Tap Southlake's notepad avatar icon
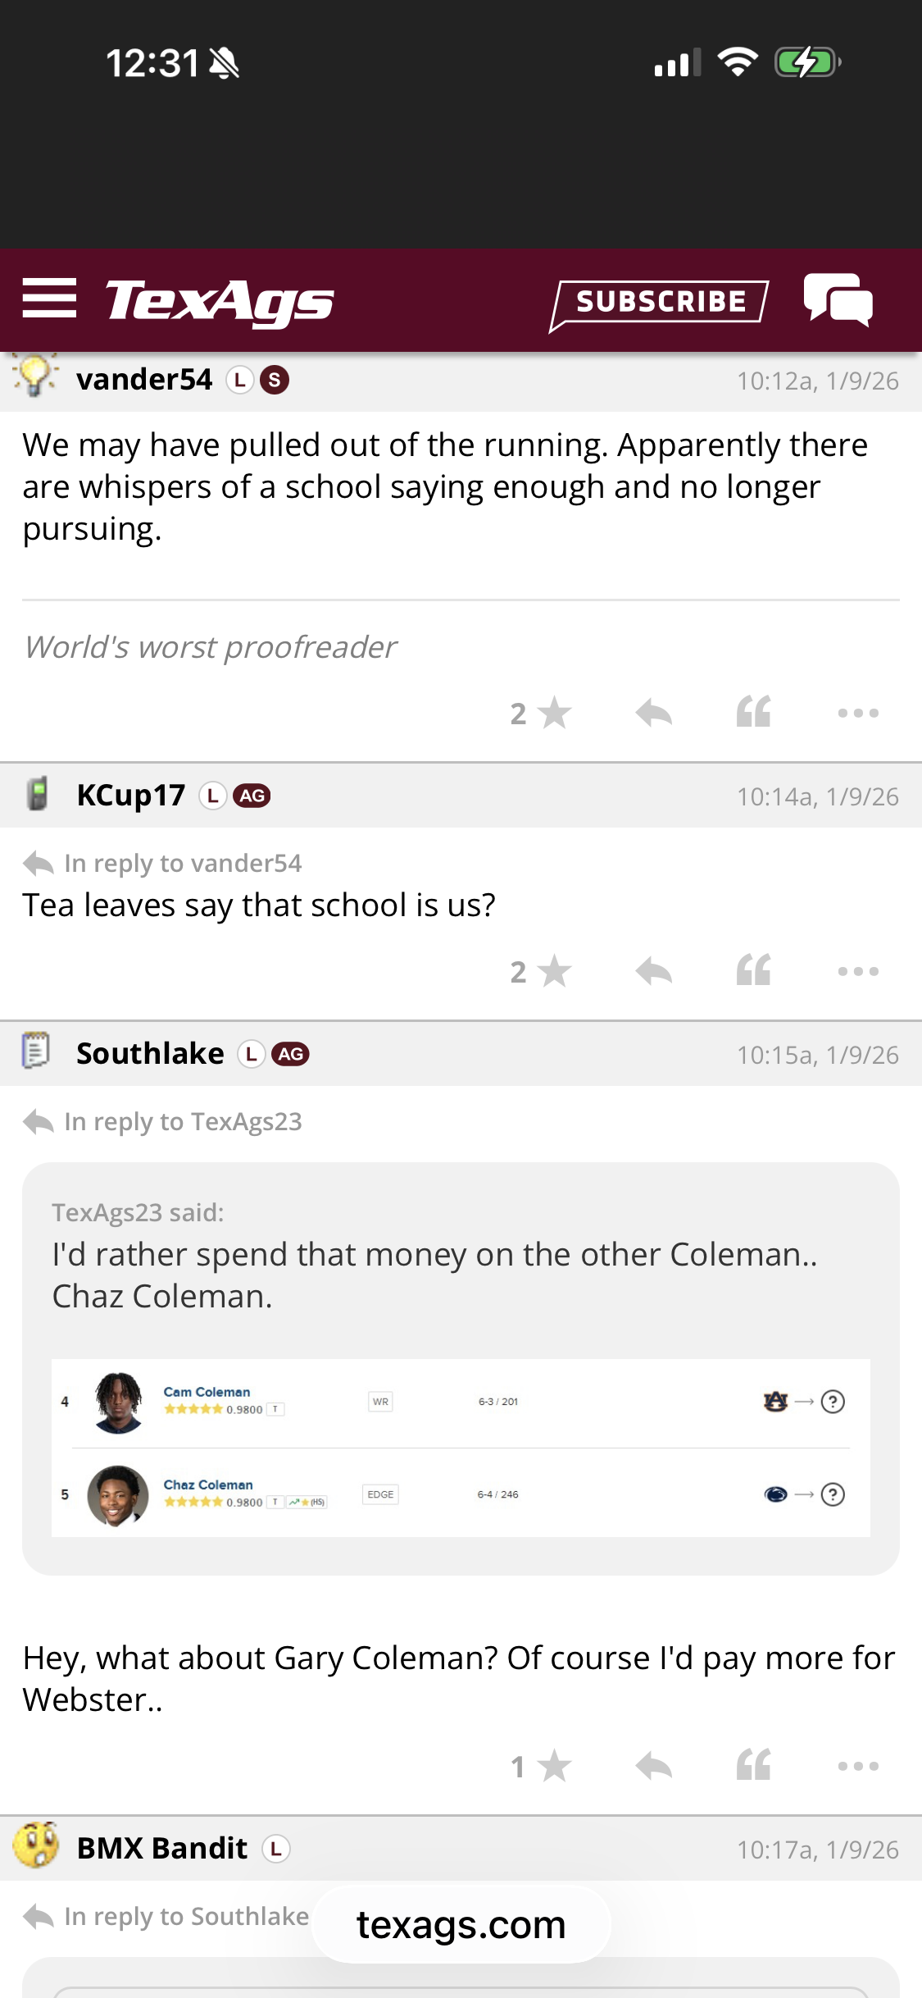 coord(35,1051)
